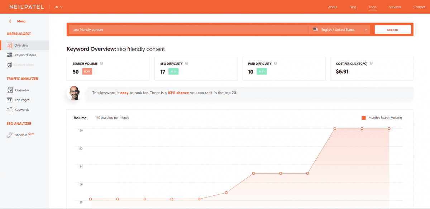Image resolution: width=430 pixels, height=209 pixels.
Task: Open the Content Ideas panel
Action: tap(24, 65)
